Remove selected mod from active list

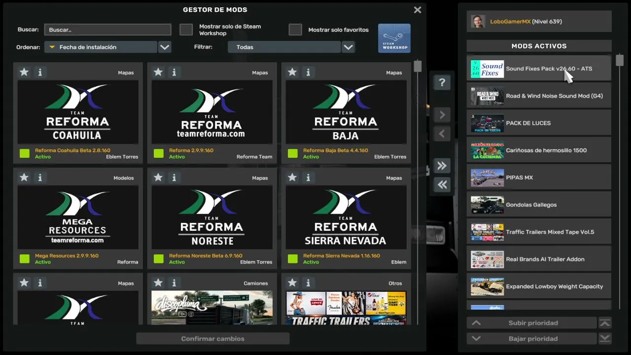442,134
